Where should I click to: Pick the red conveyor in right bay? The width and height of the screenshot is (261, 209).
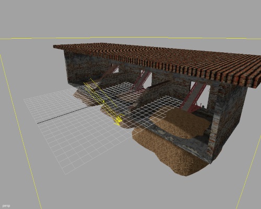[x=193, y=98]
